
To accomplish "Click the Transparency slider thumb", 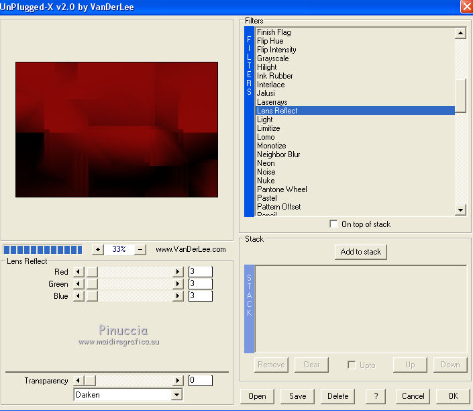I will pos(90,381).
